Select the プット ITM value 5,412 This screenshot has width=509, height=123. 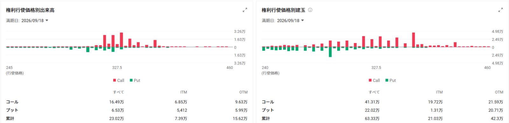(x=182, y=110)
